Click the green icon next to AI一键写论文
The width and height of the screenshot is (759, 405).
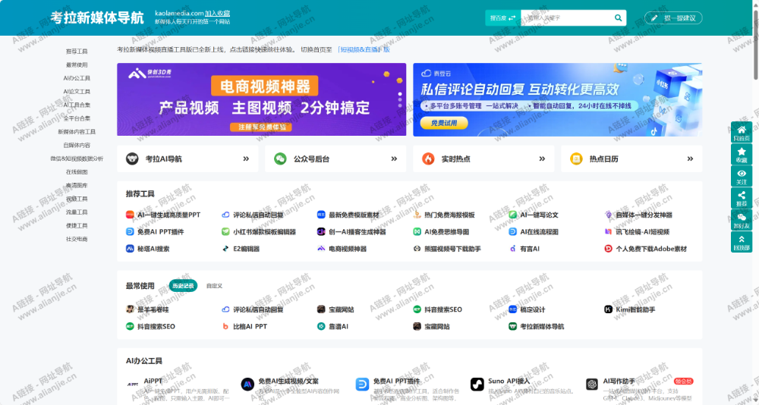(x=512, y=215)
